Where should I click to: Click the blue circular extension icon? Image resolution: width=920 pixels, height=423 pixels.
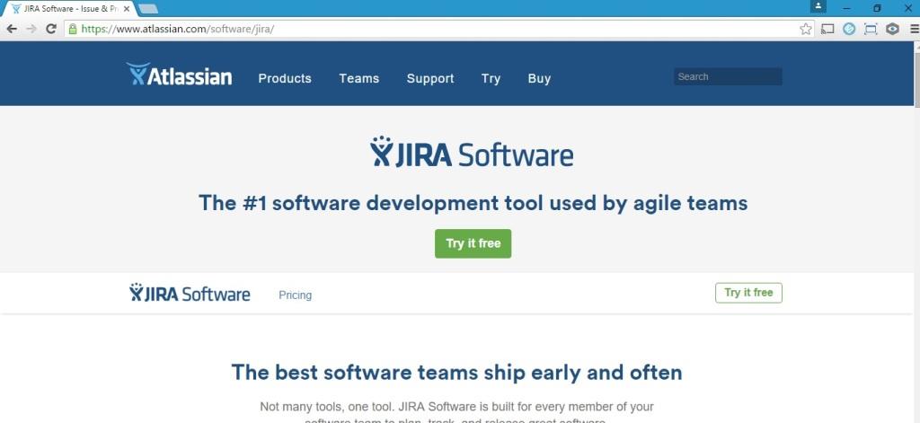(x=849, y=29)
